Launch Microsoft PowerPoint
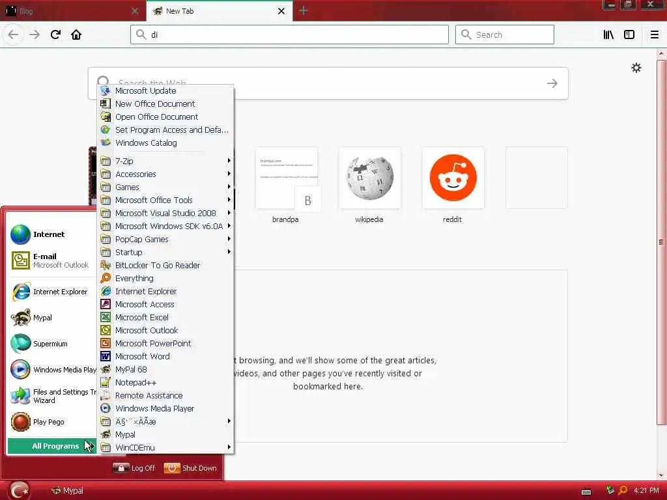The height and width of the screenshot is (500, 667). pos(166,343)
